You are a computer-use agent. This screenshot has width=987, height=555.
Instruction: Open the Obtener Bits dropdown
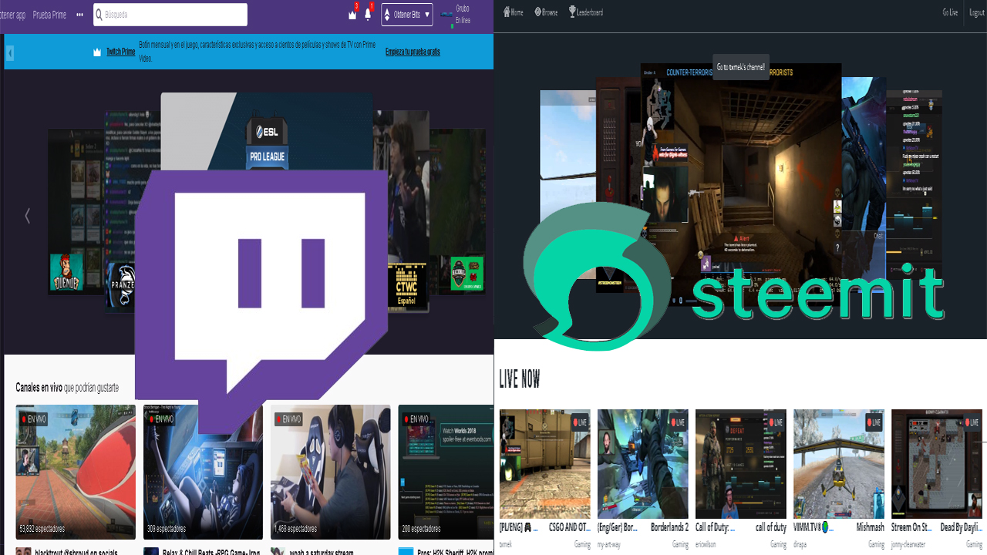406,14
